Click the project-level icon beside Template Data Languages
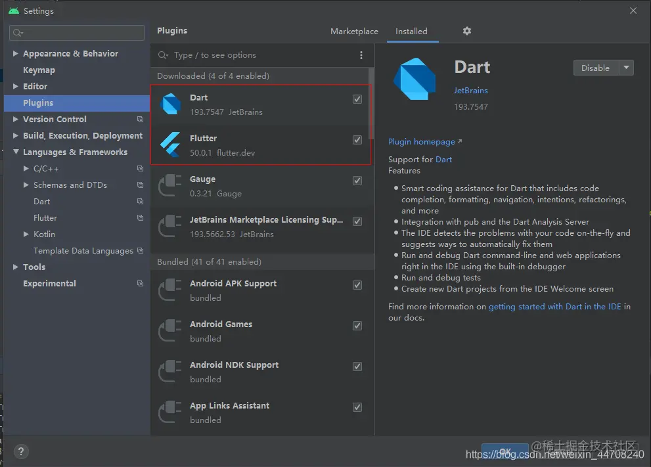Screen dimensions: 651x467 pos(141,251)
